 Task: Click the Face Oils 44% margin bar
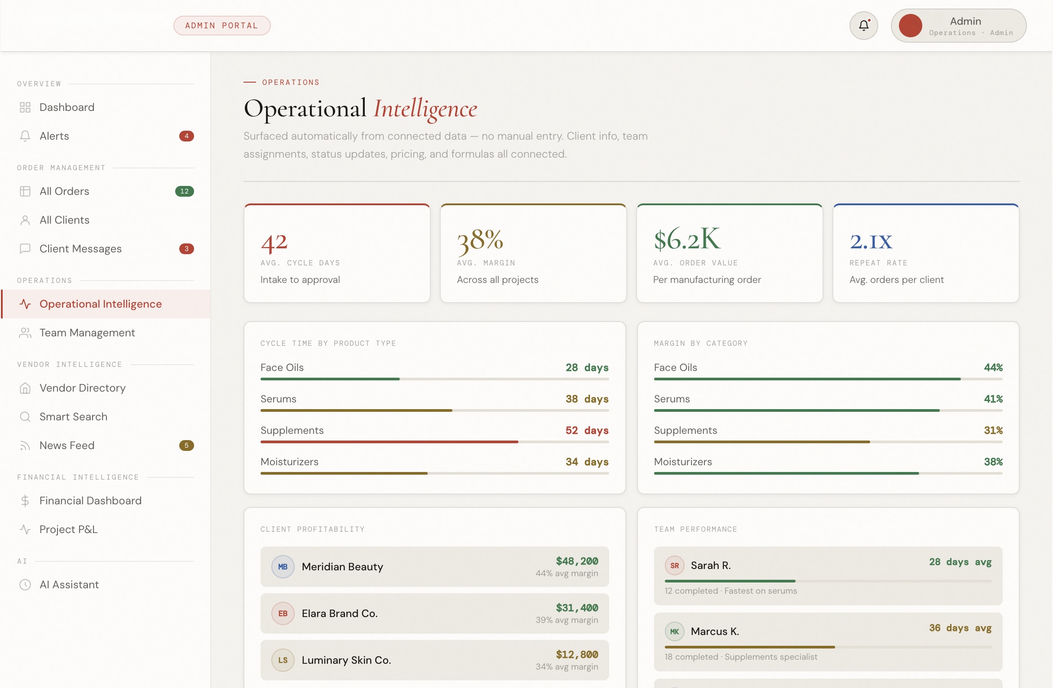point(828,379)
